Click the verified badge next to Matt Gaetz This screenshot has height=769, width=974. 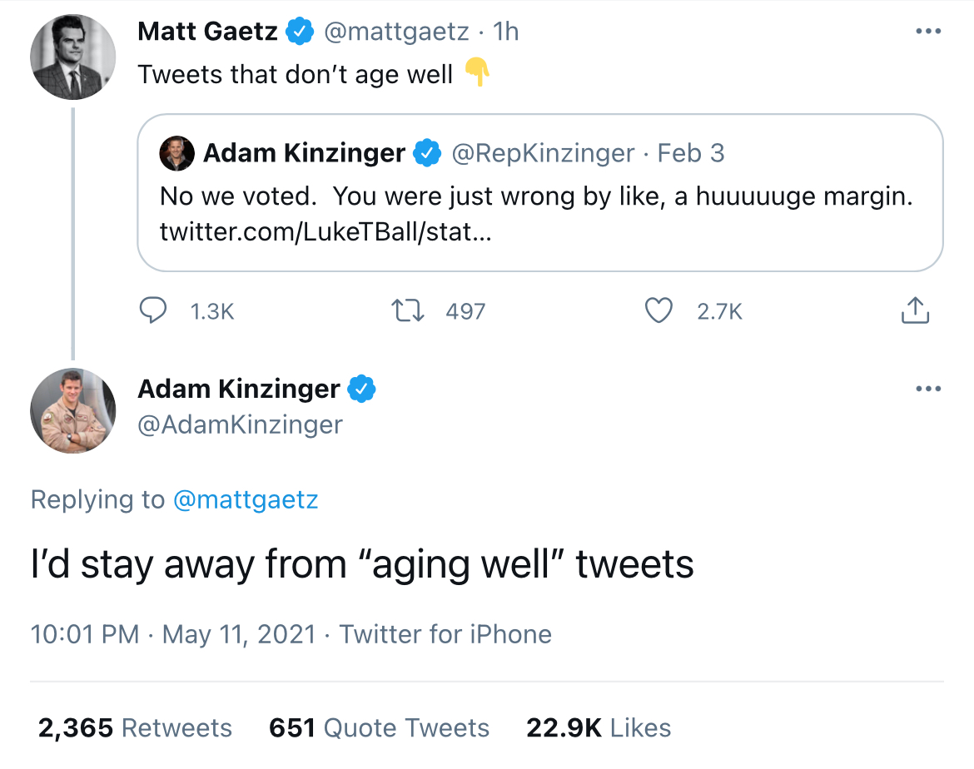(x=301, y=31)
